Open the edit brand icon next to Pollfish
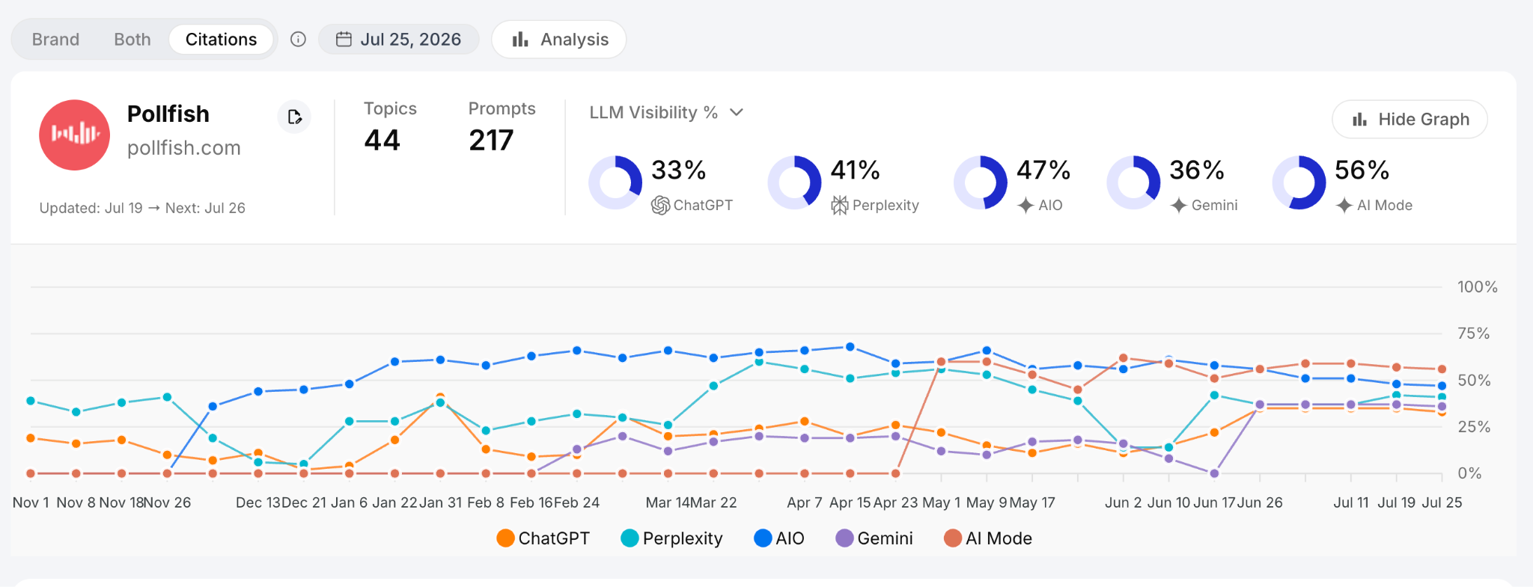 click(x=295, y=117)
